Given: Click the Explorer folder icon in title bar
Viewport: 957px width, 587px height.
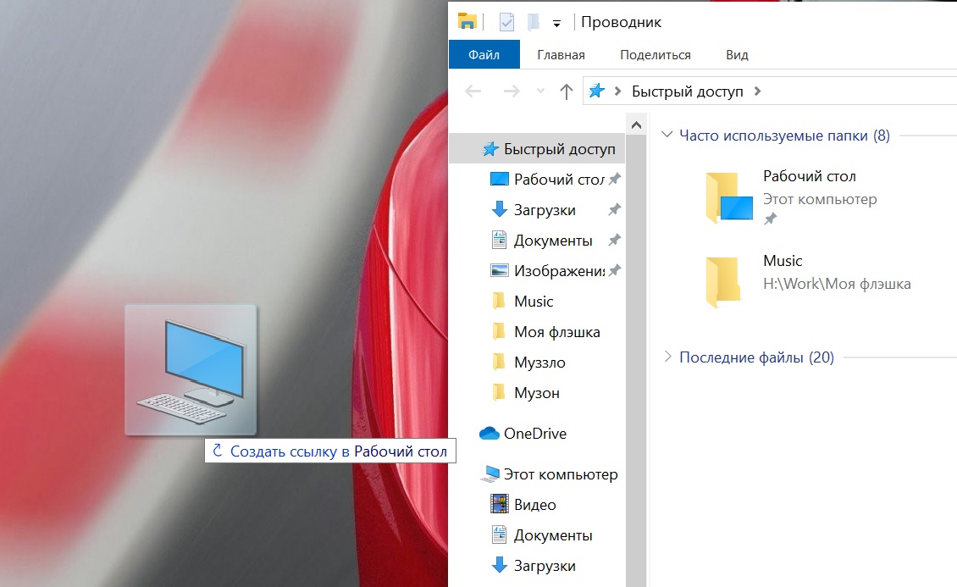Looking at the screenshot, I should tap(467, 22).
